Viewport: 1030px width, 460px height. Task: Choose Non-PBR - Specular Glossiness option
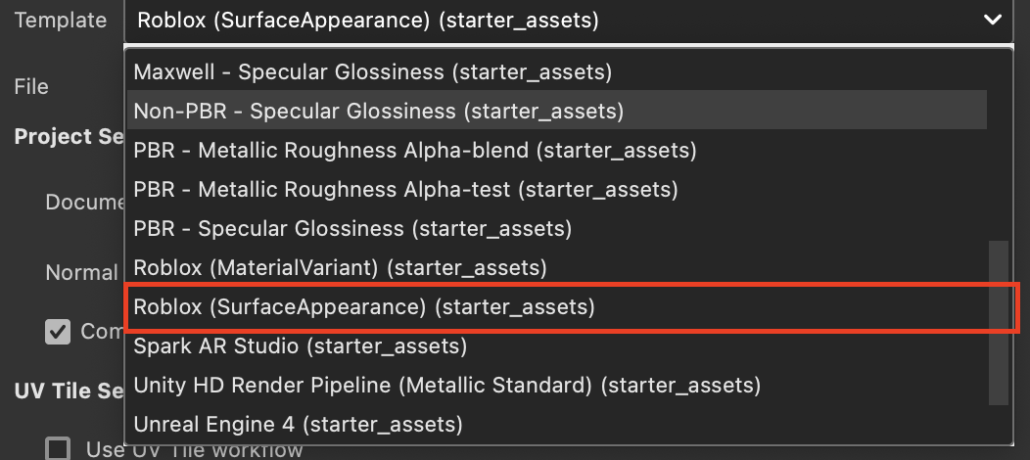(x=378, y=111)
